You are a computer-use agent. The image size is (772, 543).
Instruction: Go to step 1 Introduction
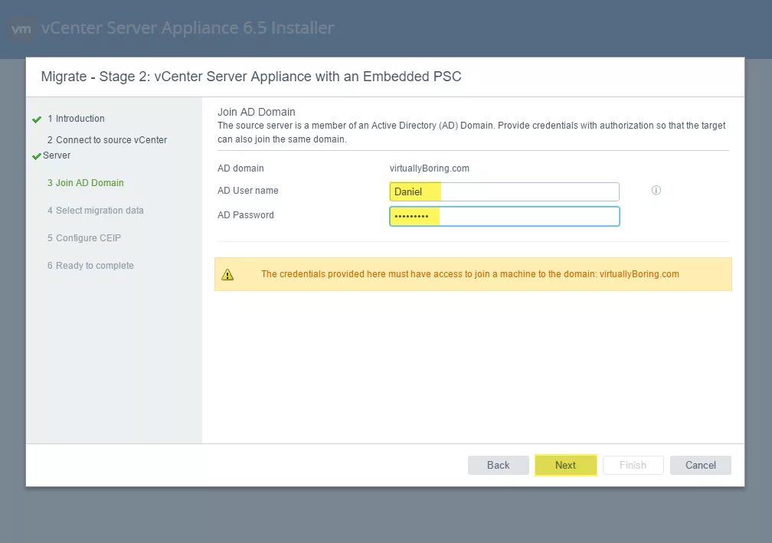(76, 119)
